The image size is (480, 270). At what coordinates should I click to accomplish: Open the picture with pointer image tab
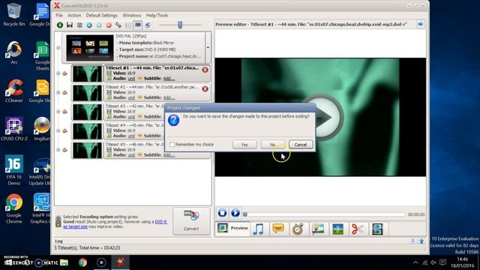[x=318, y=229]
